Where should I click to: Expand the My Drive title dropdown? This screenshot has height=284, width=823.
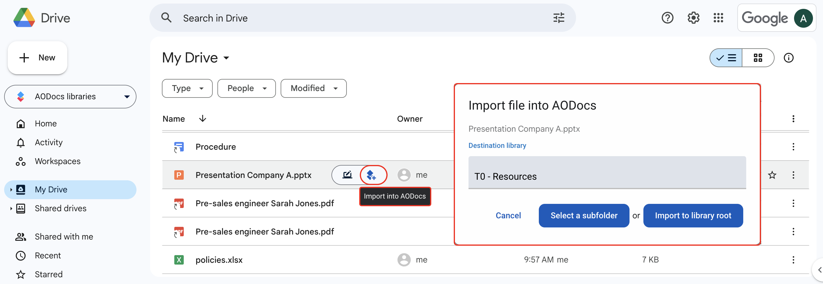(226, 58)
